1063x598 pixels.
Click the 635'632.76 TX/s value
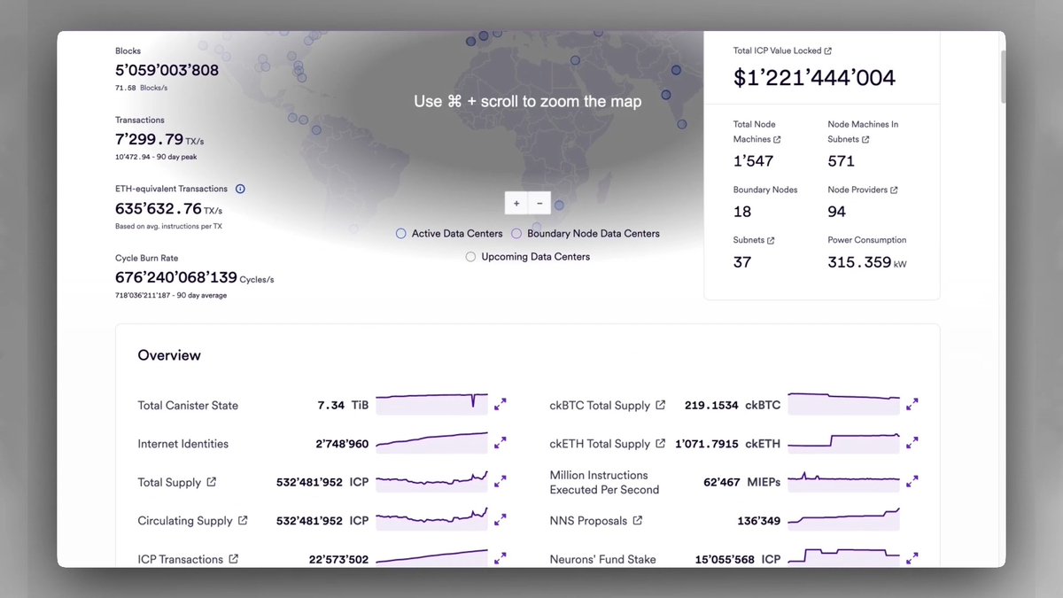[x=168, y=209]
